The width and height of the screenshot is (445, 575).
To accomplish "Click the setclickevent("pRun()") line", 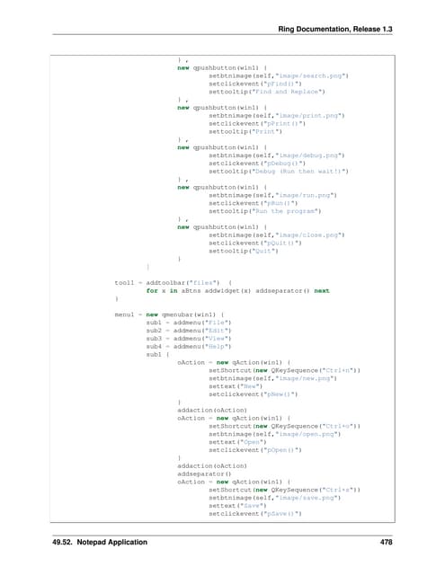I will pyautogui.click(x=254, y=203).
